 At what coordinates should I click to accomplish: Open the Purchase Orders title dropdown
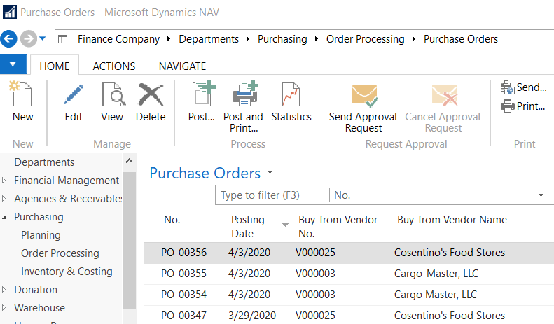click(270, 173)
